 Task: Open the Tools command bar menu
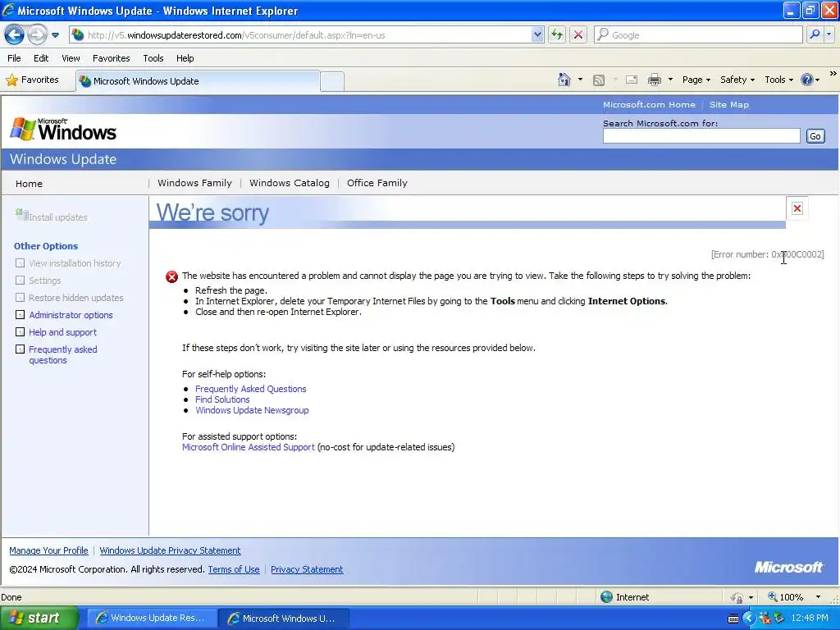[x=778, y=80]
